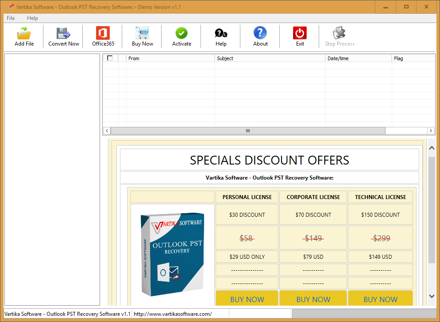Click the up arrow of offers pane scrollbar
Image resolution: width=440 pixels, height=322 pixels.
[432, 148]
